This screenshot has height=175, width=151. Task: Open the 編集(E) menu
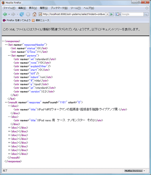(x=22, y=8)
